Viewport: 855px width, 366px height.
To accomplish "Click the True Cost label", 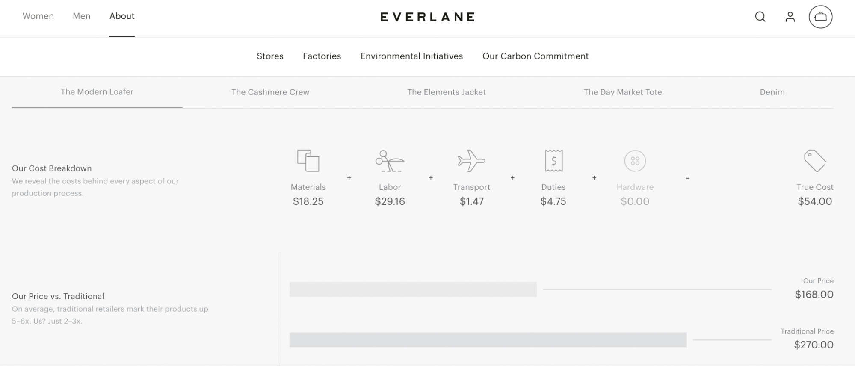I will (815, 187).
